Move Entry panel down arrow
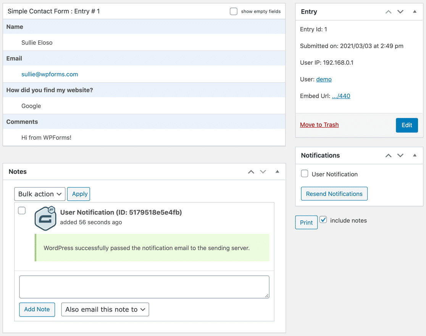This screenshot has height=336, width=426. pyautogui.click(x=400, y=12)
